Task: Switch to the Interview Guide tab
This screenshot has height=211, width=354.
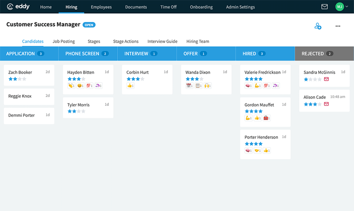Action: (162, 41)
